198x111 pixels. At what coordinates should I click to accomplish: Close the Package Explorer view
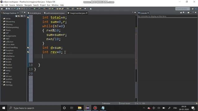click(18, 13)
